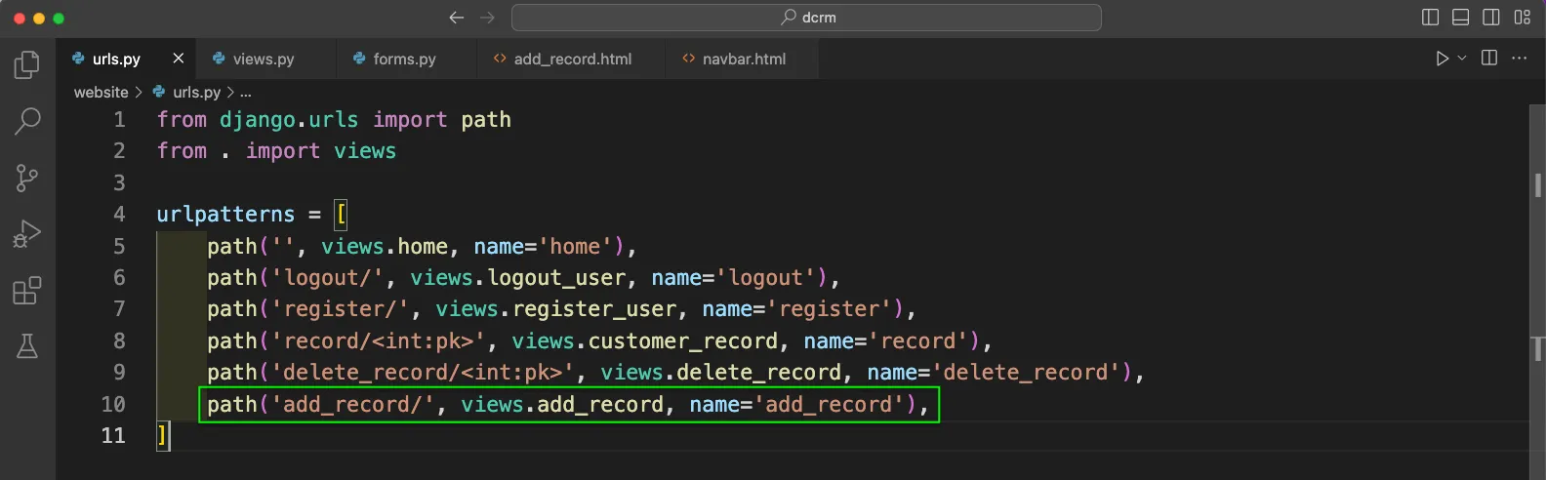Split the editor to the right
1546x480 pixels.
click(1489, 59)
